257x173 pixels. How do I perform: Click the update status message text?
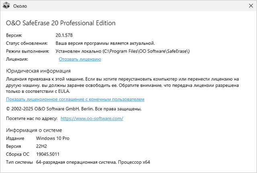[105, 43]
